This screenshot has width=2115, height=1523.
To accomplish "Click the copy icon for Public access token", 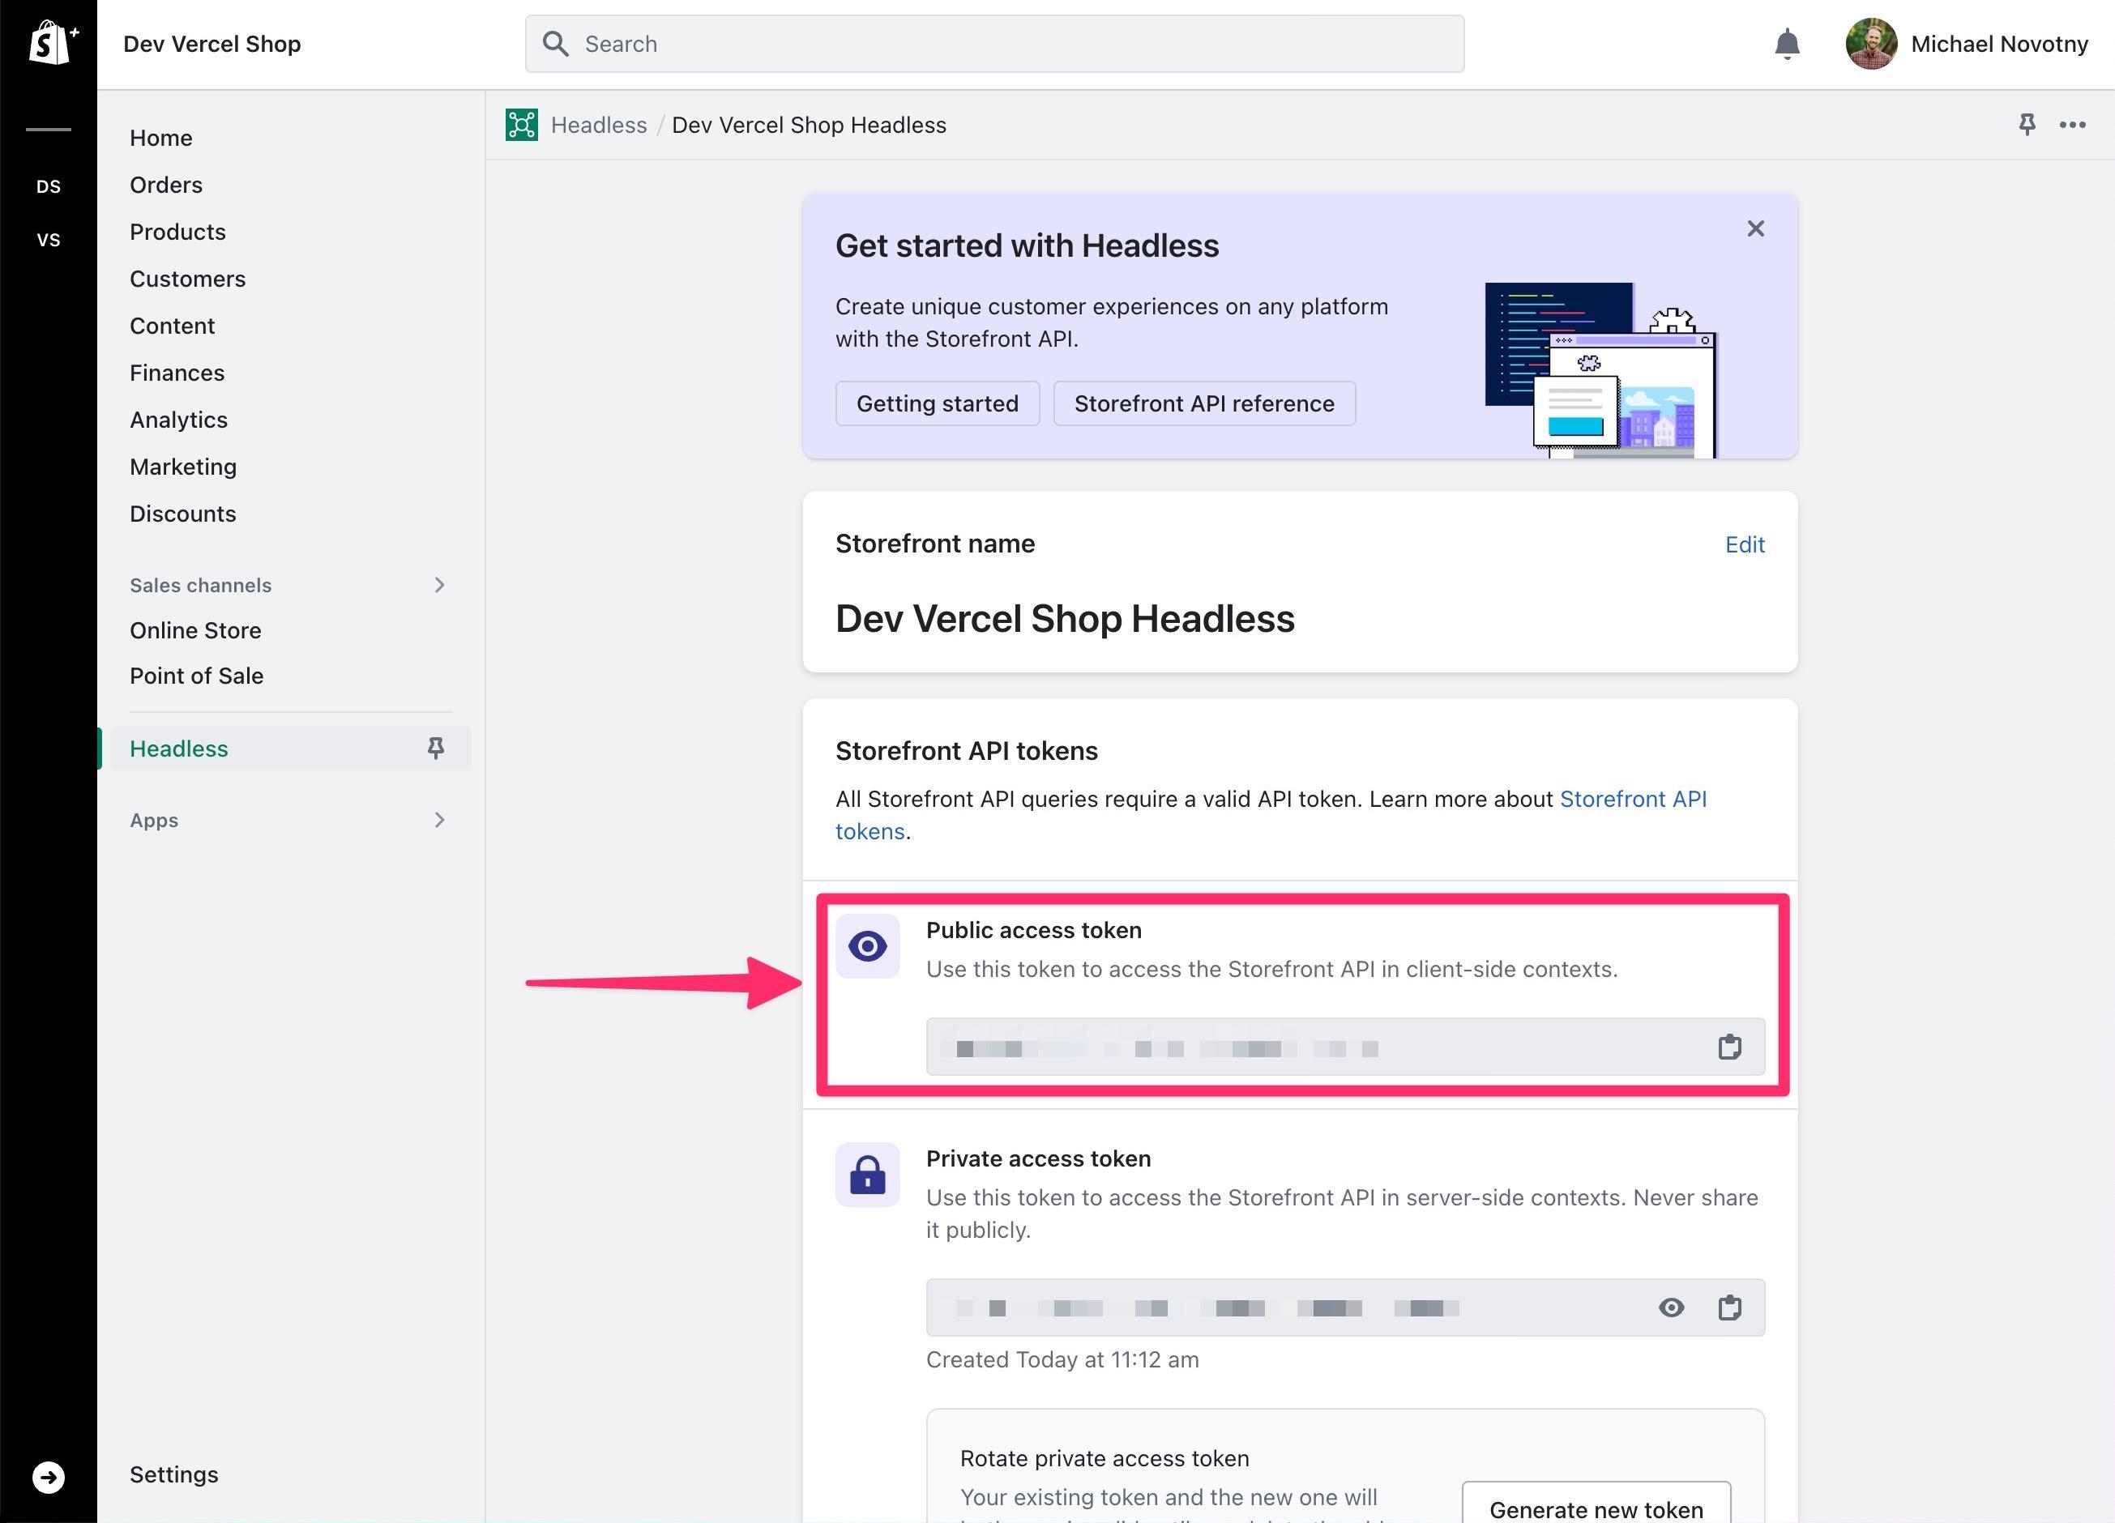I will click(1731, 1047).
